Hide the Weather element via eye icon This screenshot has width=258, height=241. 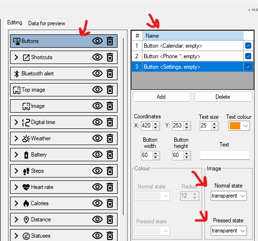click(x=97, y=138)
